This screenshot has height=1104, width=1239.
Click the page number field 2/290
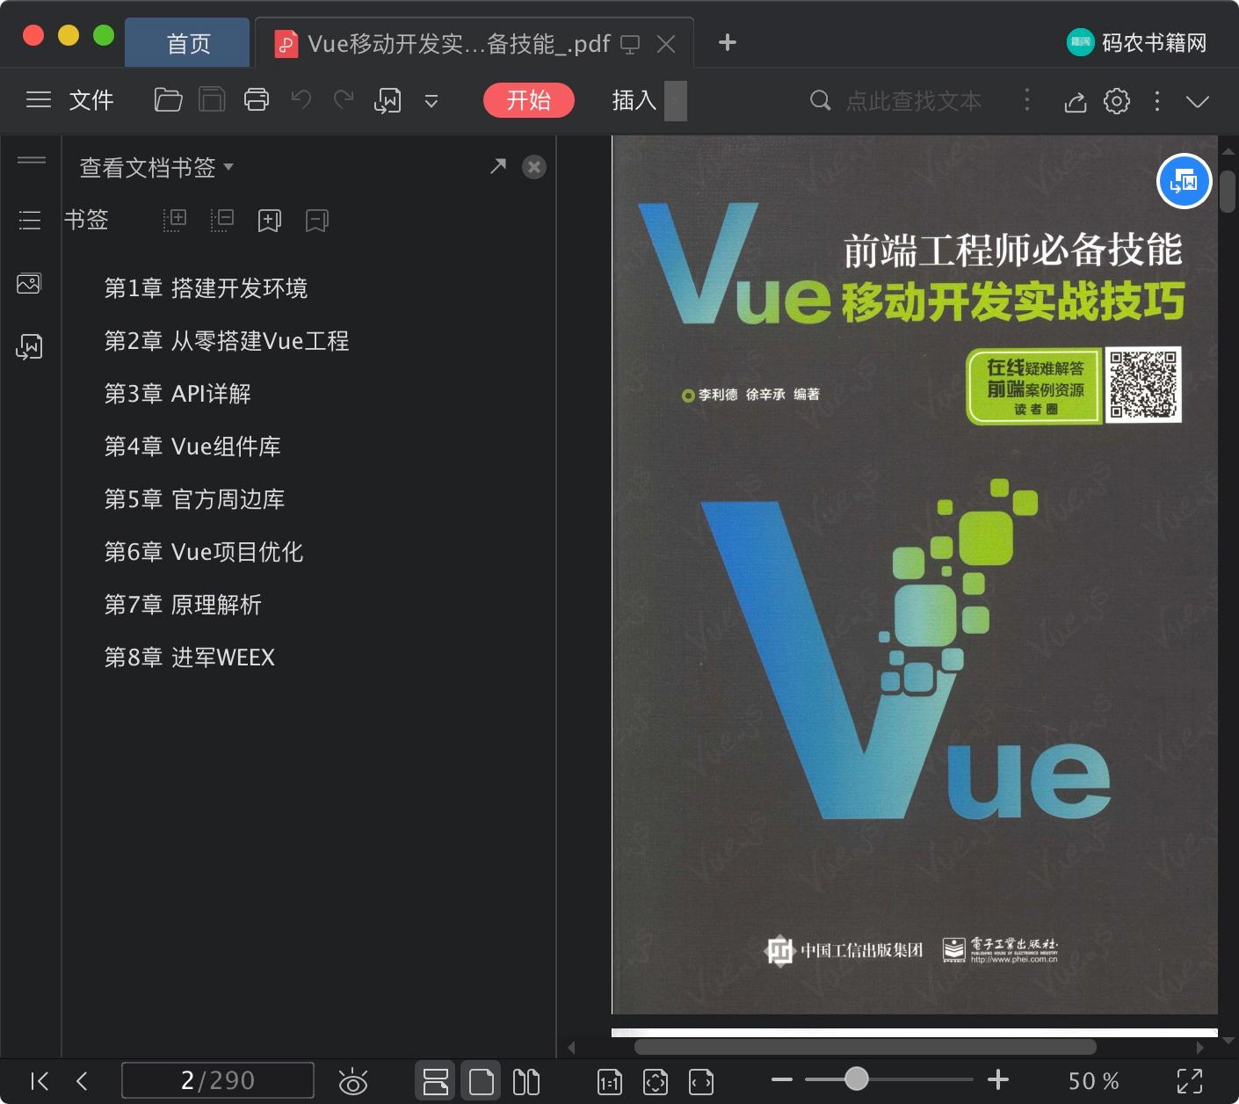[x=217, y=1080]
